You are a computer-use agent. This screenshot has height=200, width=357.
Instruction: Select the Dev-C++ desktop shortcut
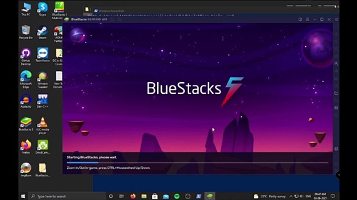[x=43, y=101]
